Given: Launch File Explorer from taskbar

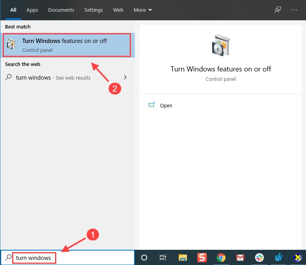Looking at the screenshot, I should point(183,258).
